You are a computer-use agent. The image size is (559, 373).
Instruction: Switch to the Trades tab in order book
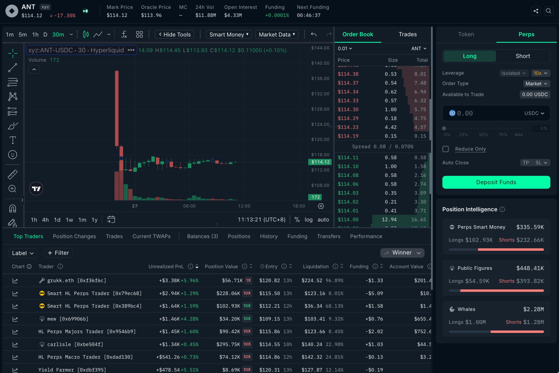click(408, 34)
